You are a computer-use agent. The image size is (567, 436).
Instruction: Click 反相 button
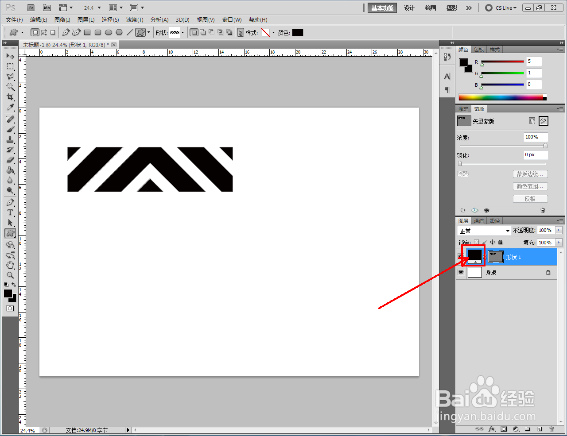click(530, 199)
